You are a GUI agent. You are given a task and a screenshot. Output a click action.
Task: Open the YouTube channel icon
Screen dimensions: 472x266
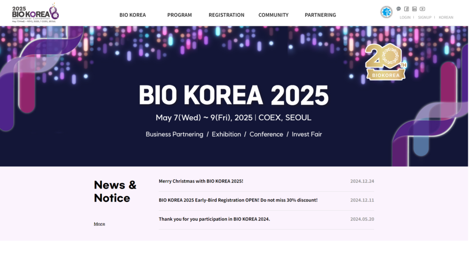(x=422, y=9)
